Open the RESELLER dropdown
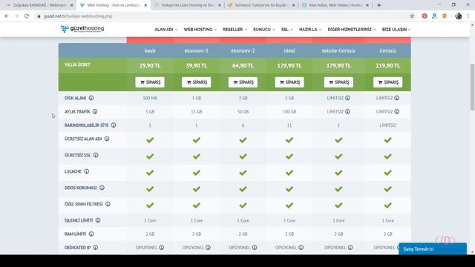Viewport: 475px width, 267px height. [x=235, y=30]
